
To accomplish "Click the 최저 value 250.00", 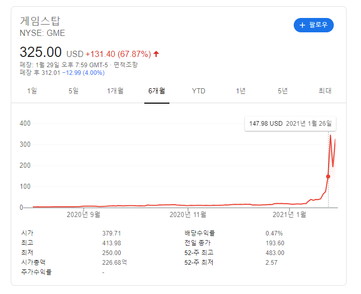I will click(x=111, y=253).
